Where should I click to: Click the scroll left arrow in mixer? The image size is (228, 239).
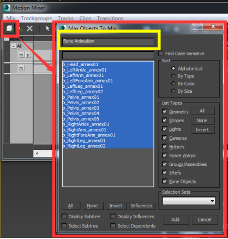tap(37, 153)
